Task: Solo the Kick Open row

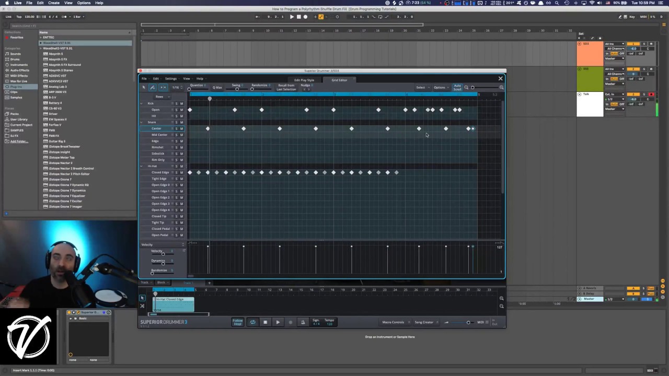Action: [176, 110]
